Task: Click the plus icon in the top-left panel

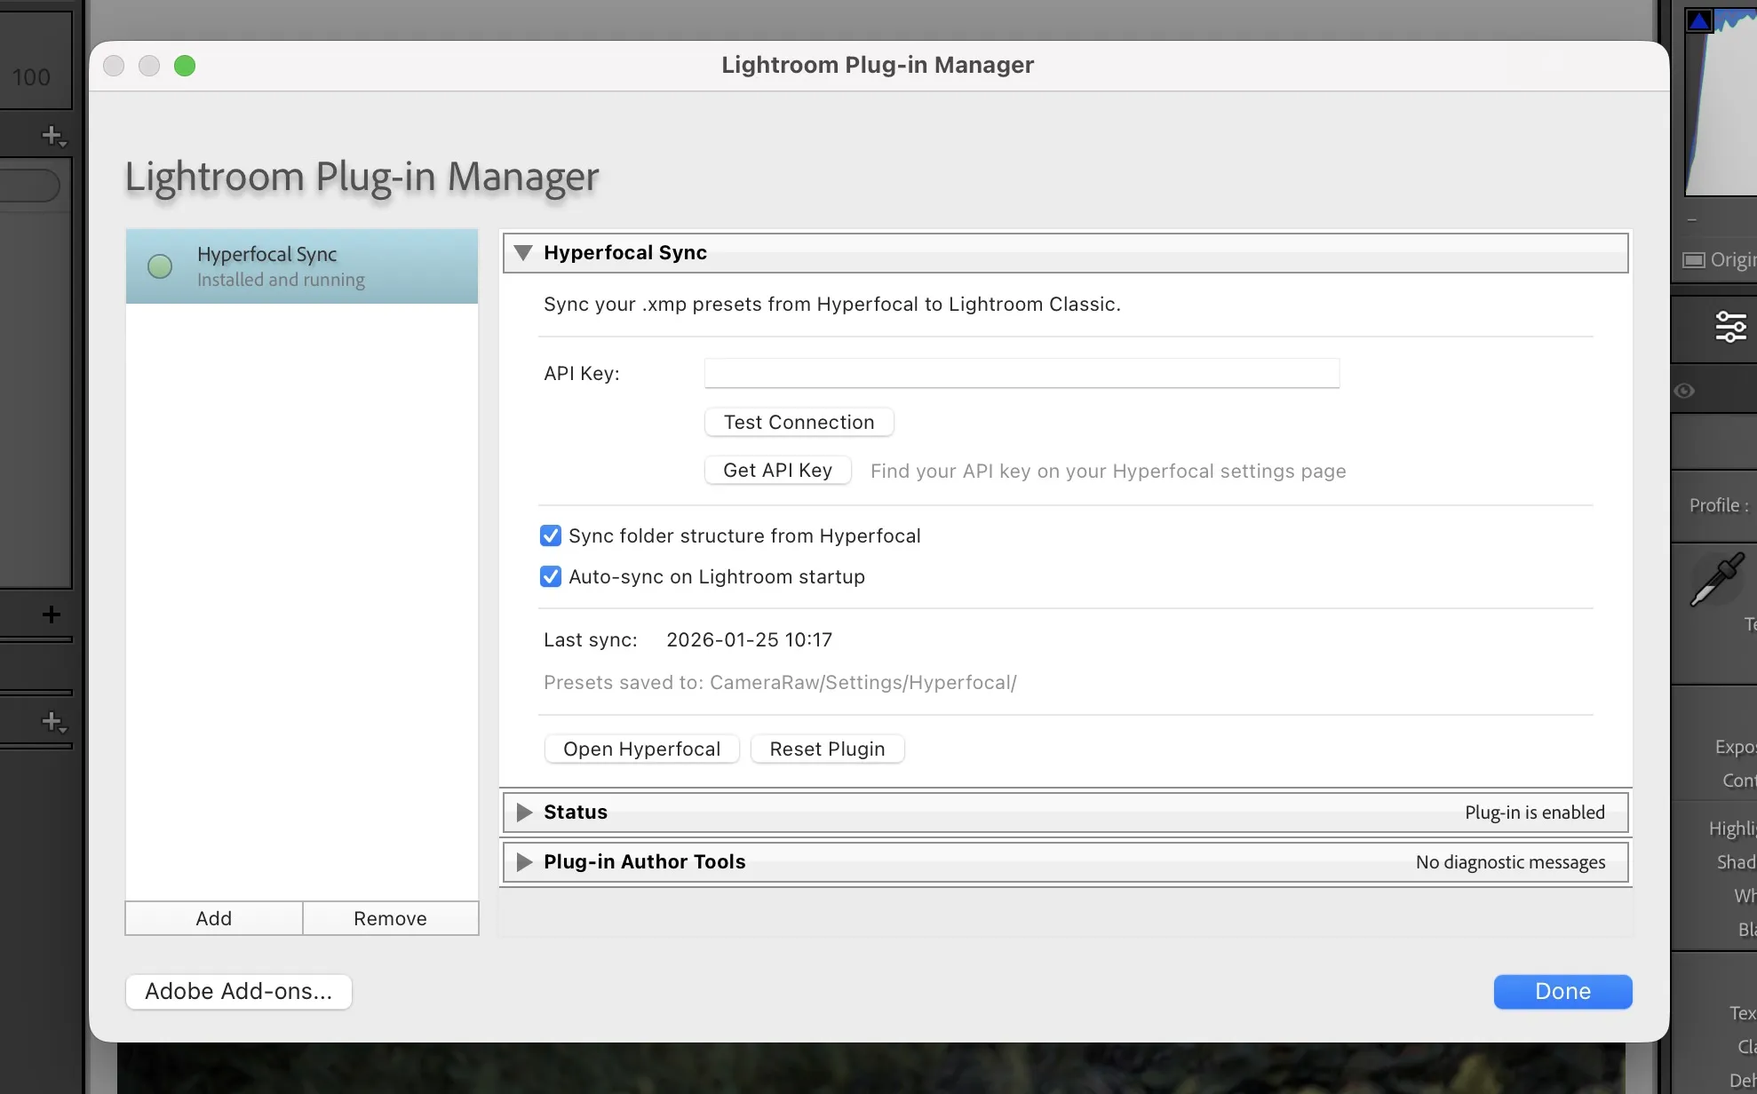Action: [x=51, y=135]
